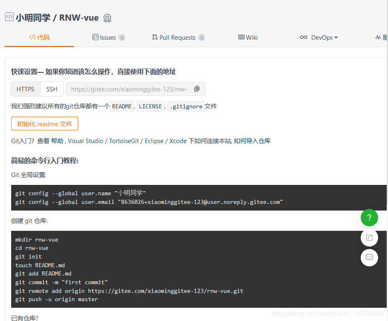Expand the DevOps dropdown menu

point(319,37)
